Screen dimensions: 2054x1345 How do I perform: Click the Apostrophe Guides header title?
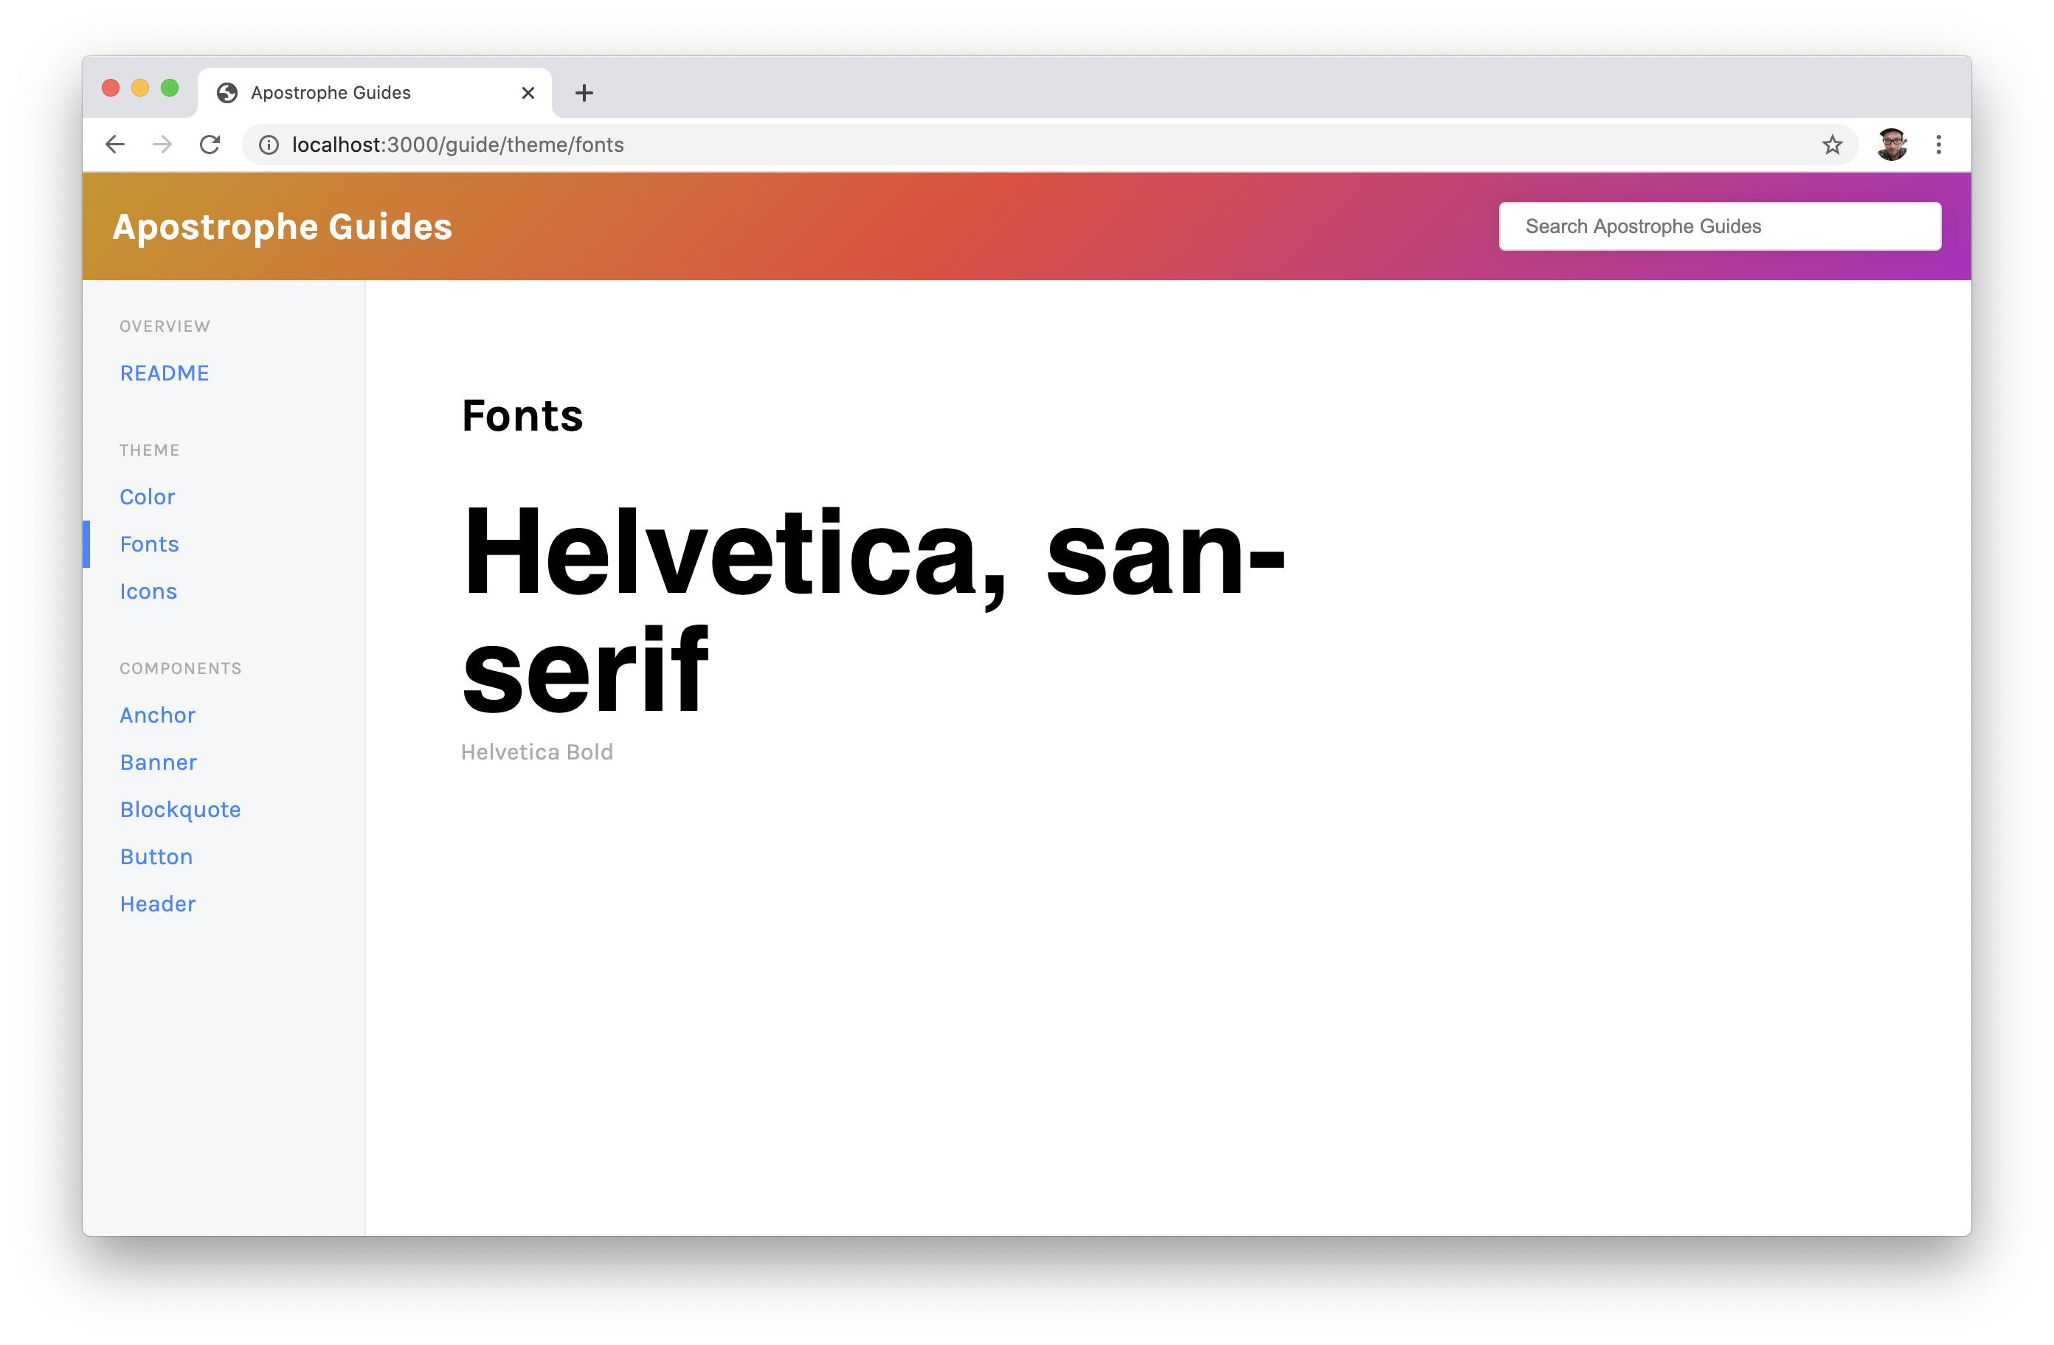click(283, 227)
